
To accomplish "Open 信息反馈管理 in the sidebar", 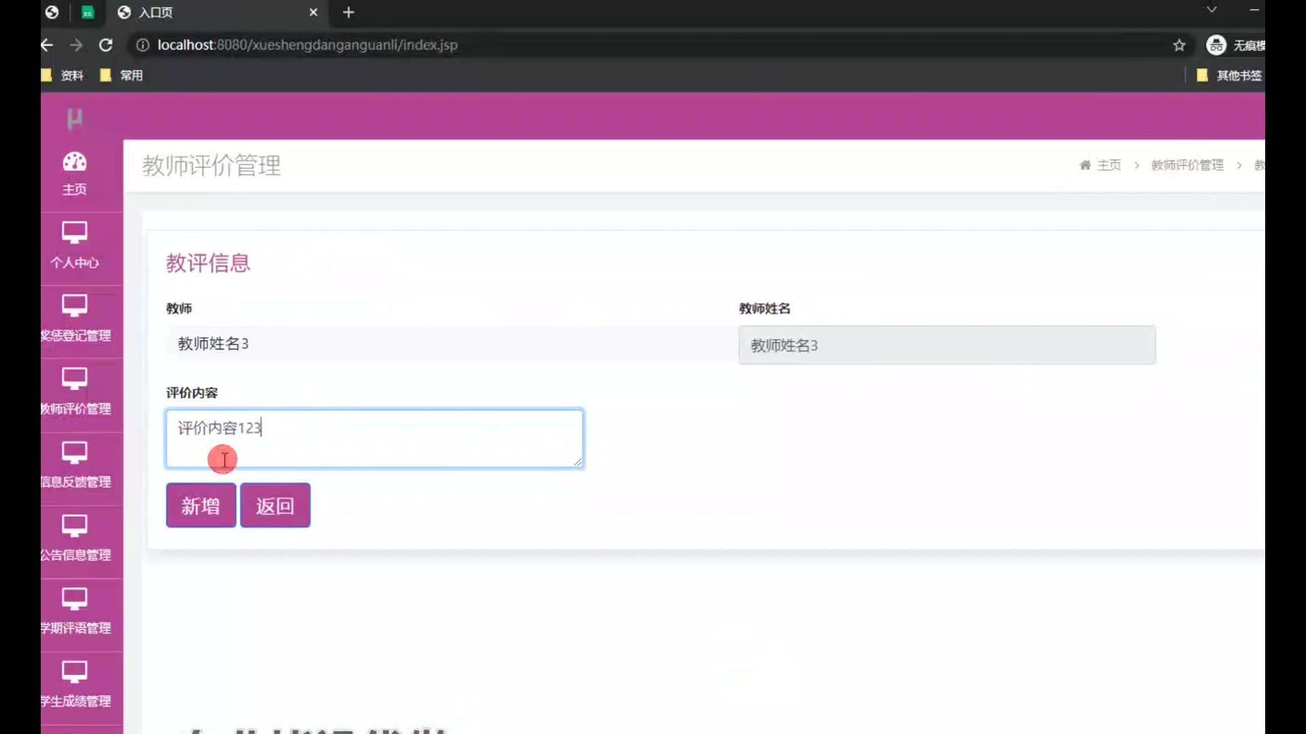I will pos(75,466).
